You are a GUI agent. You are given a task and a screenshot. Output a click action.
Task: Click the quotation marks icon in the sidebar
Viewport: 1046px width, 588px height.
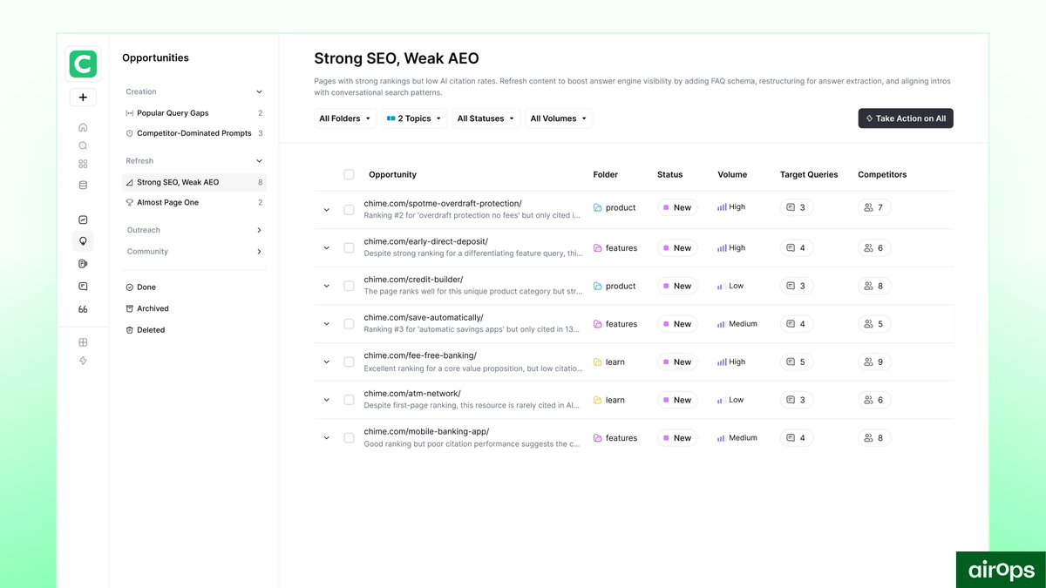(x=83, y=308)
